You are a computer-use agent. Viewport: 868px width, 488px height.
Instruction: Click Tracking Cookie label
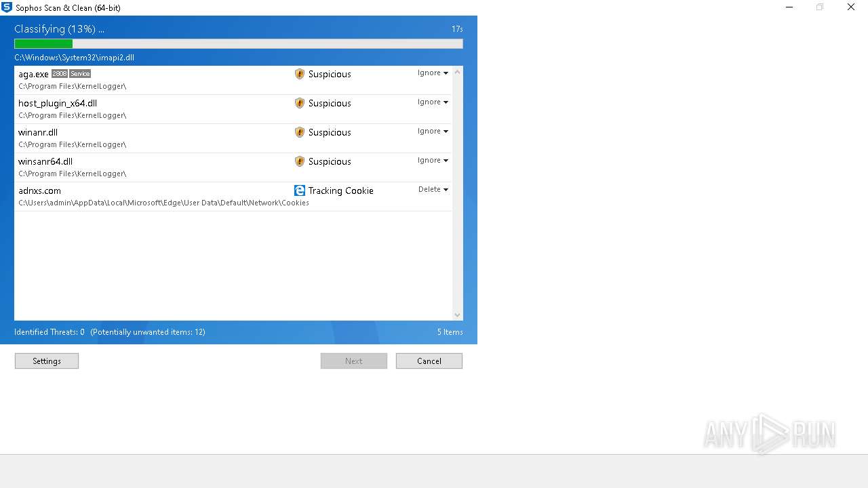tap(341, 190)
